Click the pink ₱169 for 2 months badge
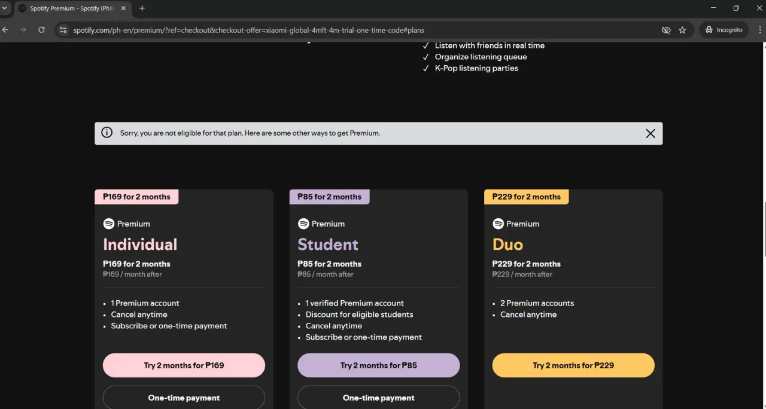 (x=136, y=197)
